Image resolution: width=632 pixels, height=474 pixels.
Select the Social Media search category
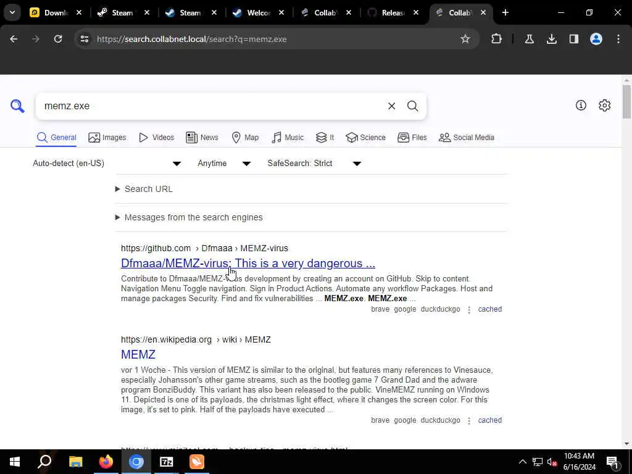coord(467,138)
